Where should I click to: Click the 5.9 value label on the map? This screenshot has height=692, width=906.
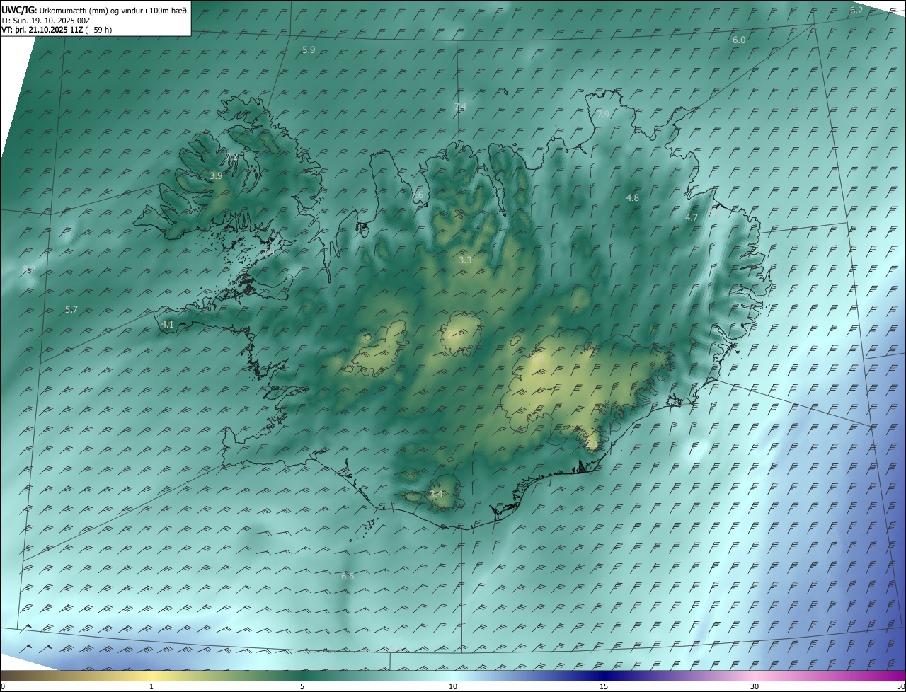(x=309, y=50)
